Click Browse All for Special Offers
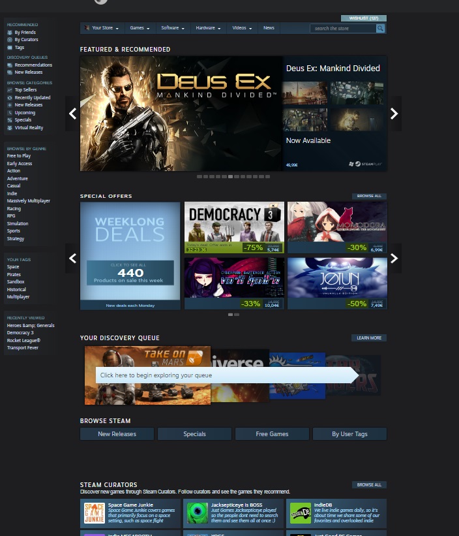 369,196
